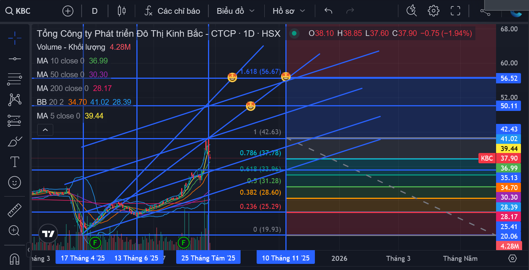
Task: Click the second F earnings marker near Tháng Tám
Action: click(184, 242)
